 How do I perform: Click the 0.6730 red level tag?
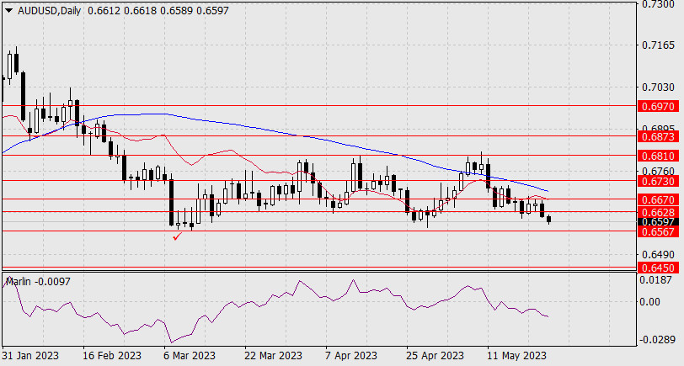[657, 180]
